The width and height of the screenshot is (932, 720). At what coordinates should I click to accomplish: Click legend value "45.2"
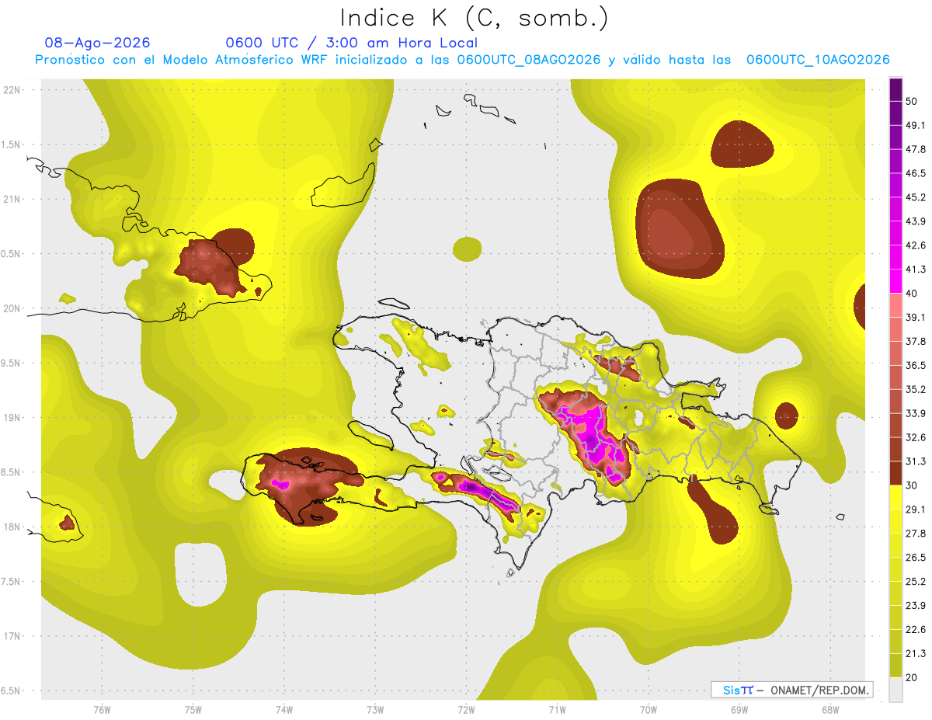coord(916,197)
